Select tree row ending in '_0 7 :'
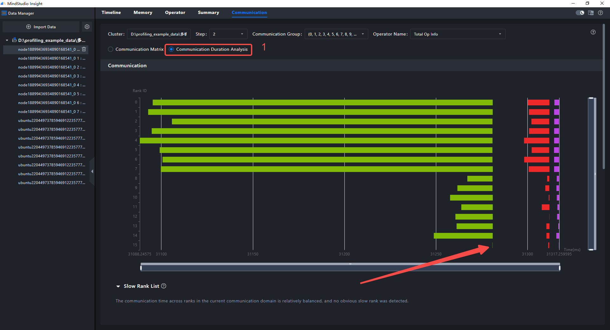610x330 pixels. click(46, 111)
